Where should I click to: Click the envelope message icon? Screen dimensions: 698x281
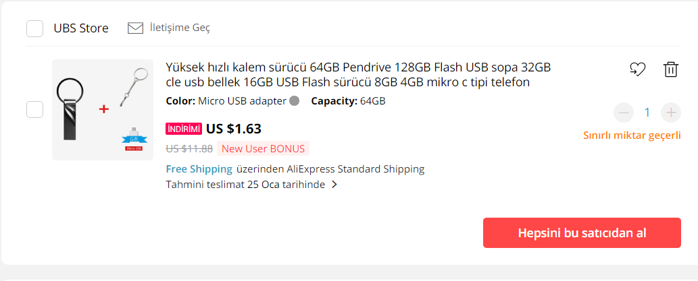tap(135, 28)
